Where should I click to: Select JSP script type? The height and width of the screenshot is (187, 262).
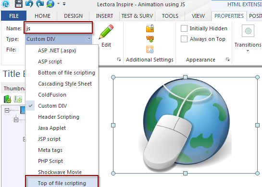(62, 139)
